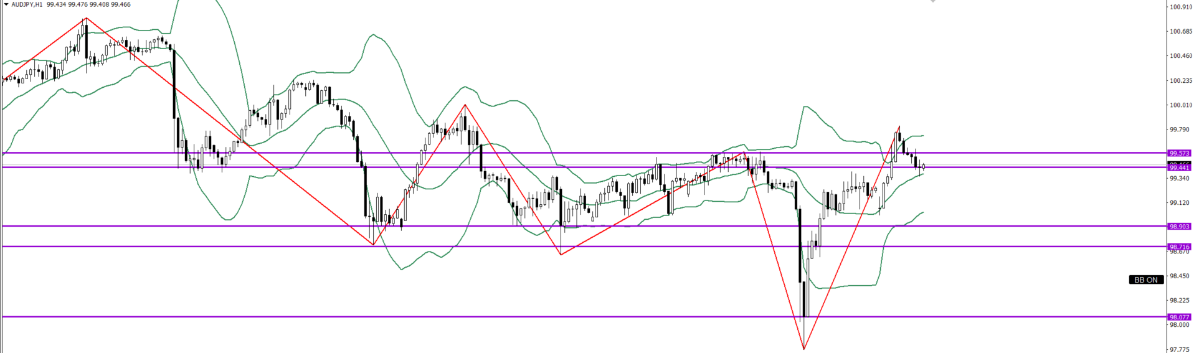Open the dropdown arrow beside AUDJPY,H1

point(6,4)
